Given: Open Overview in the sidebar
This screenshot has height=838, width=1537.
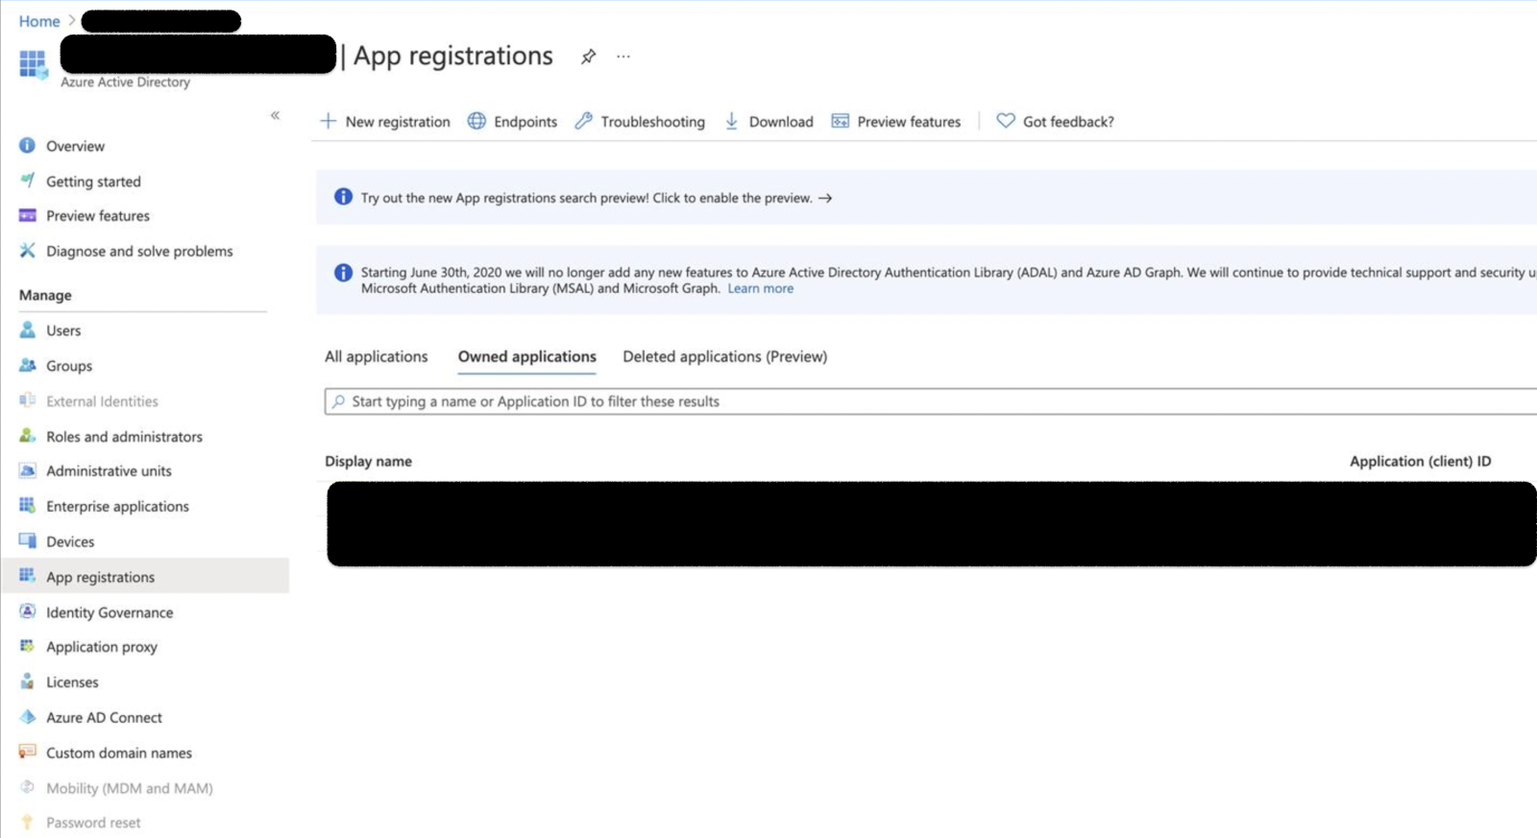Looking at the screenshot, I should point(75,146).
